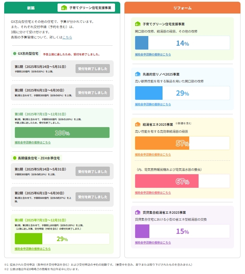This screenshot has height=274, width=245.
Task: Click the green dot beside 長期優良住宅・ZEH水準住宅
Action: [15, 158]
